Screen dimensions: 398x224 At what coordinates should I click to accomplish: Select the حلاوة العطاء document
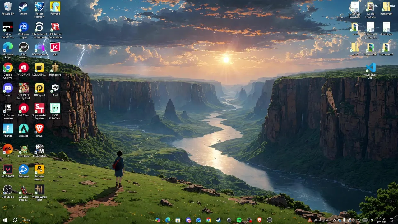click(x=386, y=29)
